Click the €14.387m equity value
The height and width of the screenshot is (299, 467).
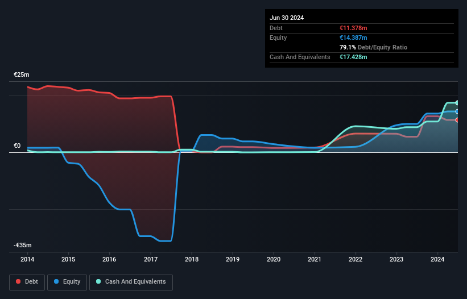[353, 38]
